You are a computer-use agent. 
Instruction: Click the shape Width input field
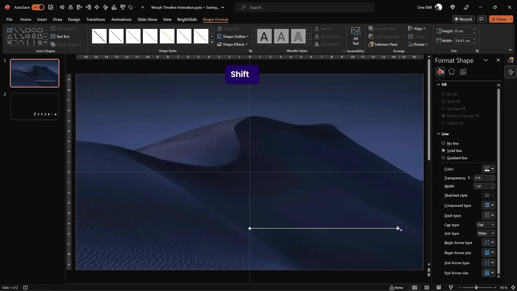[x=464, y=41]
